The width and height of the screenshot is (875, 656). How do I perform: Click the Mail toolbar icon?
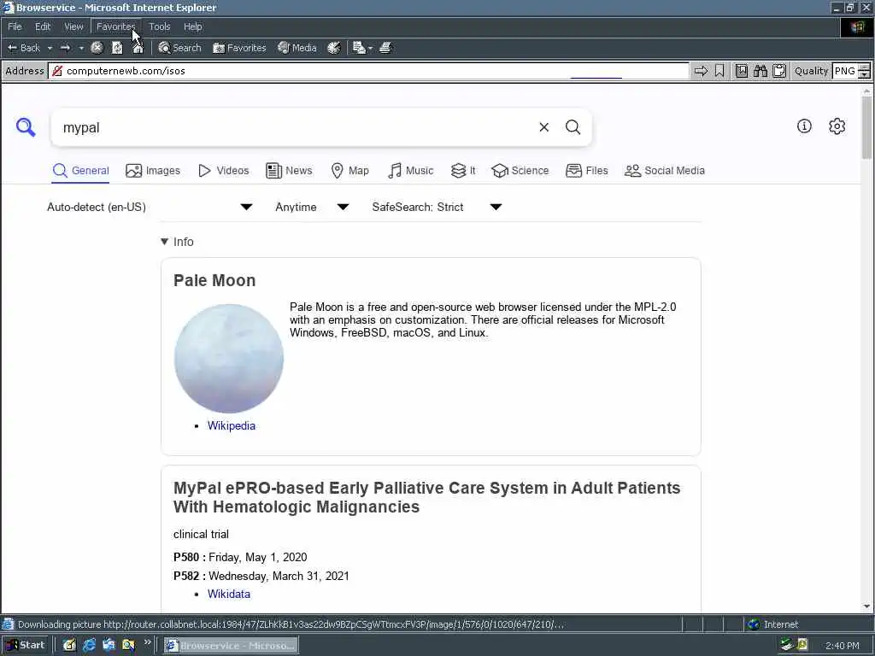point(359,48)
